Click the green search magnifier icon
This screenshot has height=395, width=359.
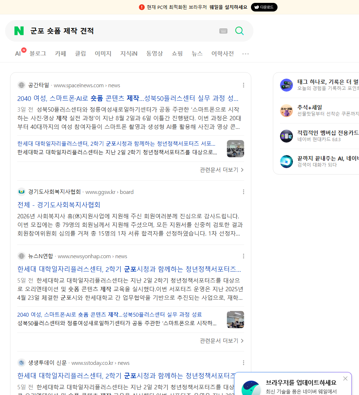pos(239,31)
